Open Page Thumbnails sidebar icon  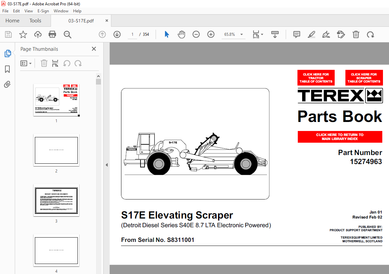[8, 53]
